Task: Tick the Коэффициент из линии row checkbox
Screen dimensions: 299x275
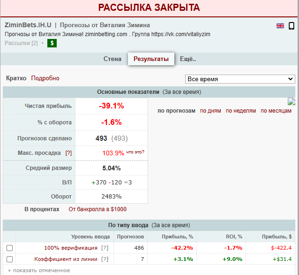Action: (9, 259)
